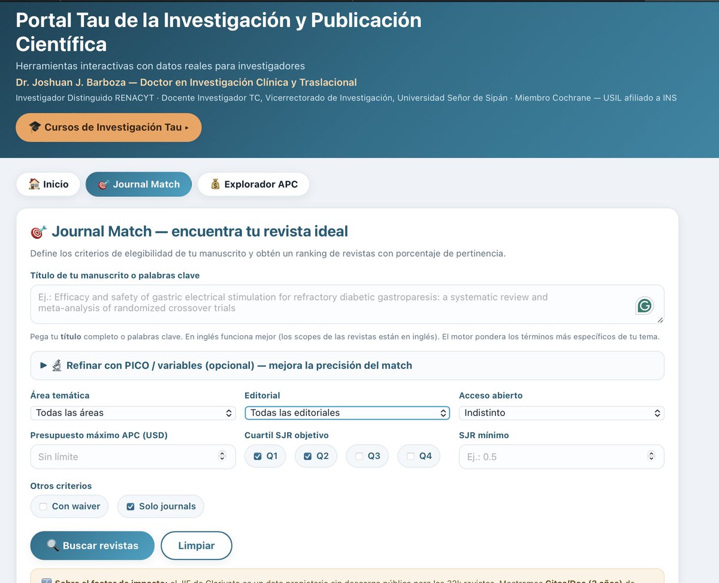Viewport: 719px width, 583px height.
Task: Open the Área temática dropdown
Action: (133, 413)
